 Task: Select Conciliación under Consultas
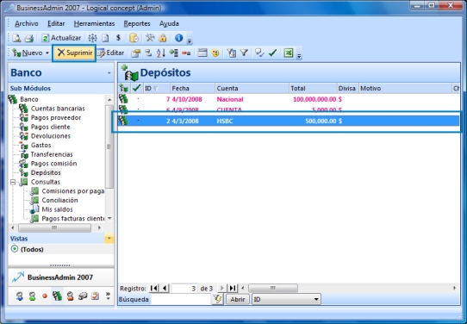[x=59, y=200]
